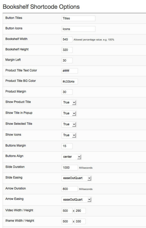Open the Show Icons dropdown
The height and width of the screenshot is (228, 146).
tap(69, 135)
